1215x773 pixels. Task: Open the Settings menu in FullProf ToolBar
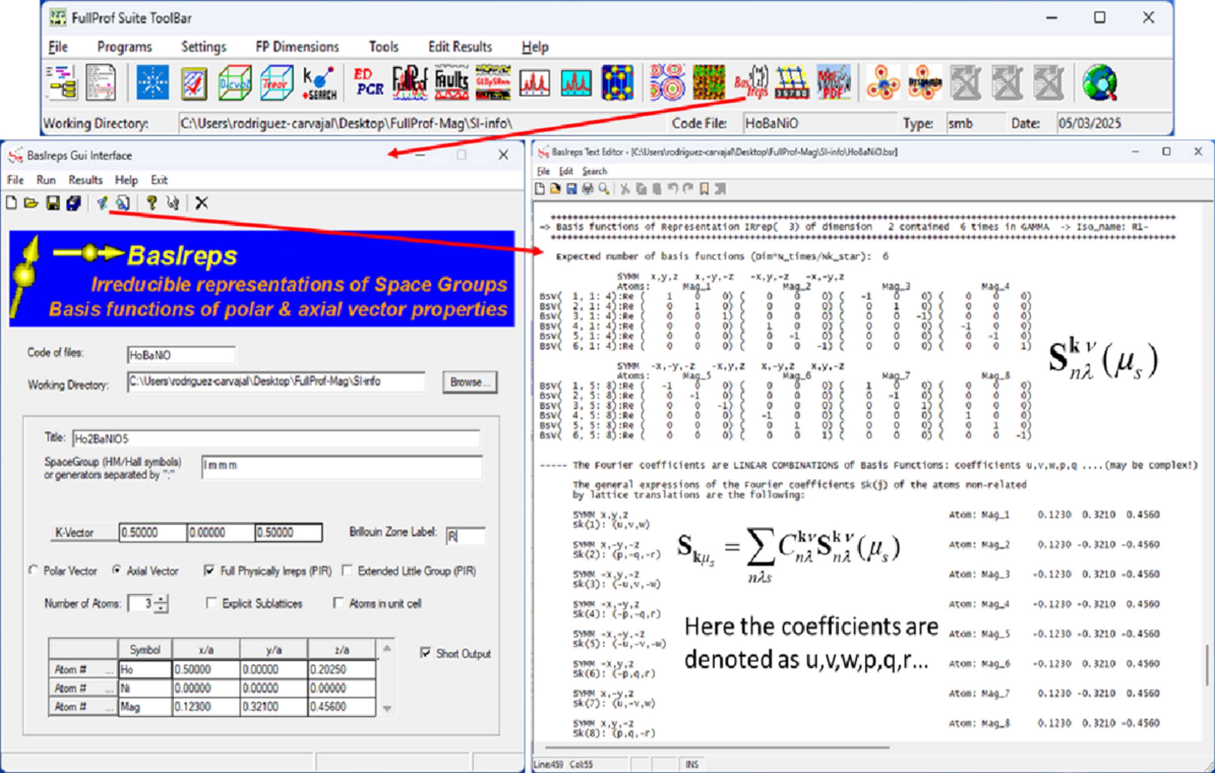(x=204, y=47)
